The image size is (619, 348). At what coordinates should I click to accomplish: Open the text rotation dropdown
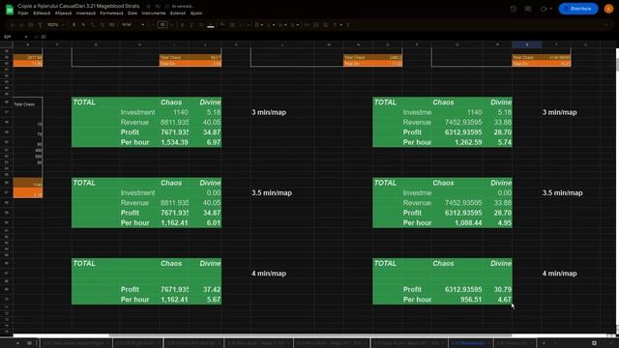click(294, 25)
